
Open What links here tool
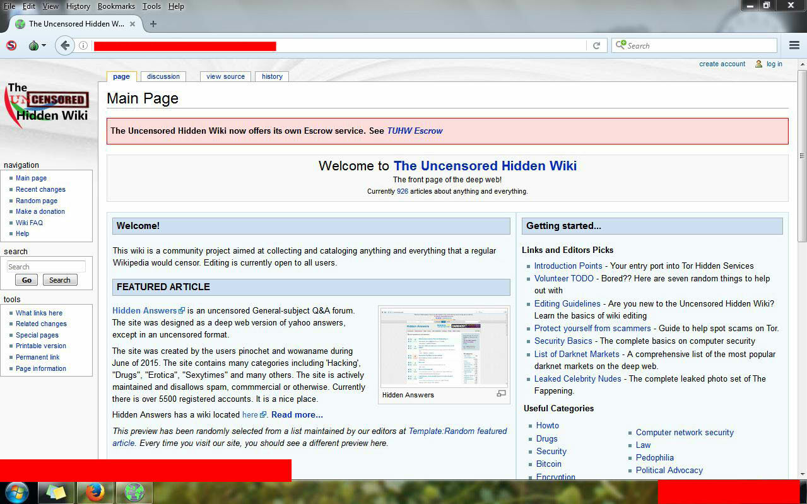click(39, 313)
